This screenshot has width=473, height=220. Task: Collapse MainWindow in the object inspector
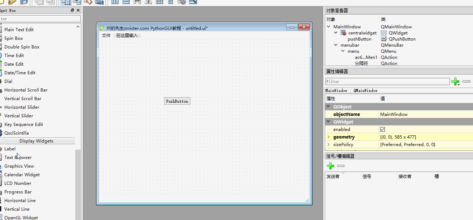point(328,27)
